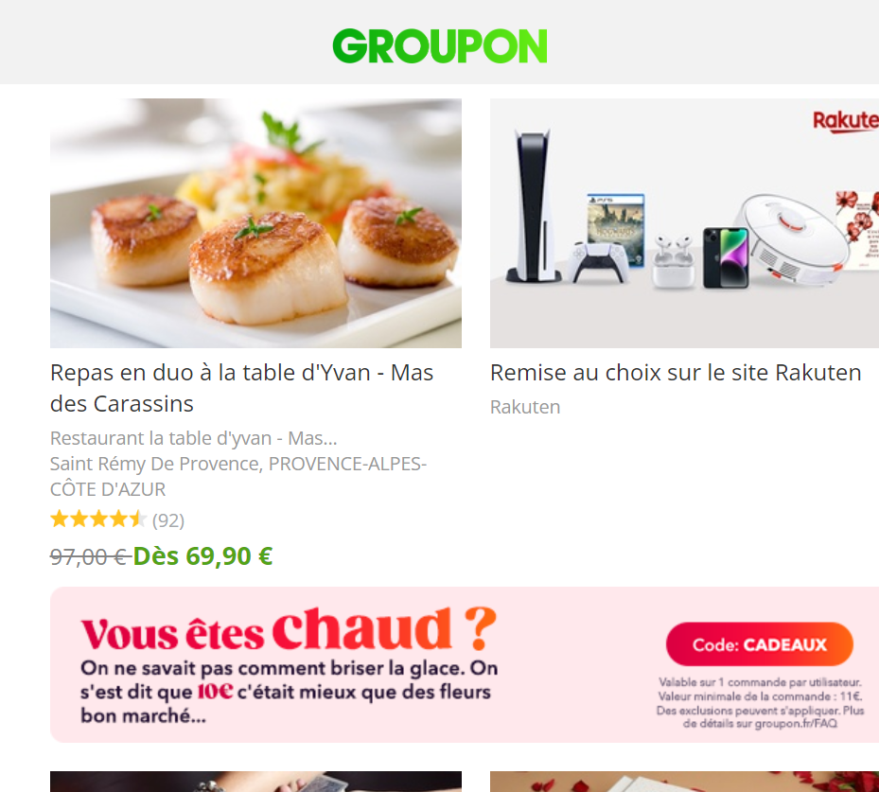The width and height of the screenshot is (879, 792).
Task: Open the partially visible deal image at bottom left
Action: [255, 782]
